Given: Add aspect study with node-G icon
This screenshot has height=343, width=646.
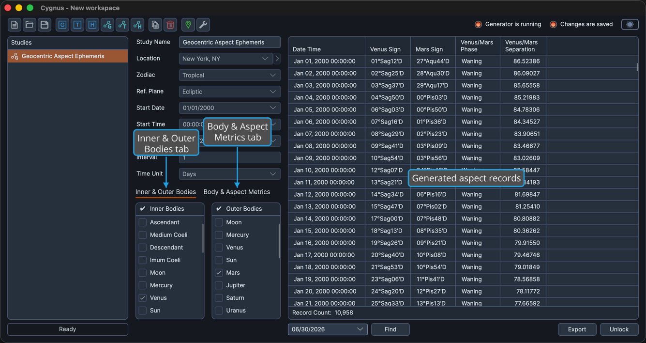Looking at the screenshot, I should 107,25.
